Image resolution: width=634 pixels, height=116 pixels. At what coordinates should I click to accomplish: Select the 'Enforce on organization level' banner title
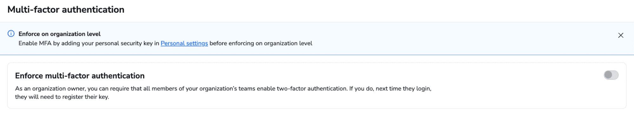(x=60, y=34)
